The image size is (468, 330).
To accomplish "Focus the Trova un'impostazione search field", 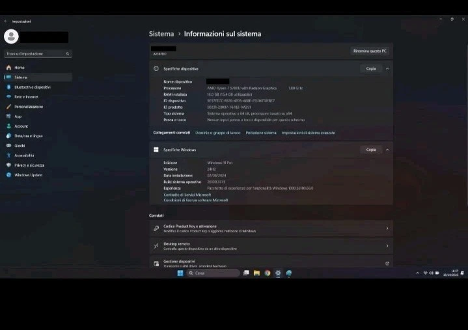I will 38,54.
